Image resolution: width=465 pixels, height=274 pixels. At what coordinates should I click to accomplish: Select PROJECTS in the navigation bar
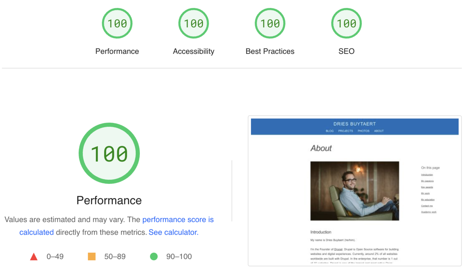(345, 131)
